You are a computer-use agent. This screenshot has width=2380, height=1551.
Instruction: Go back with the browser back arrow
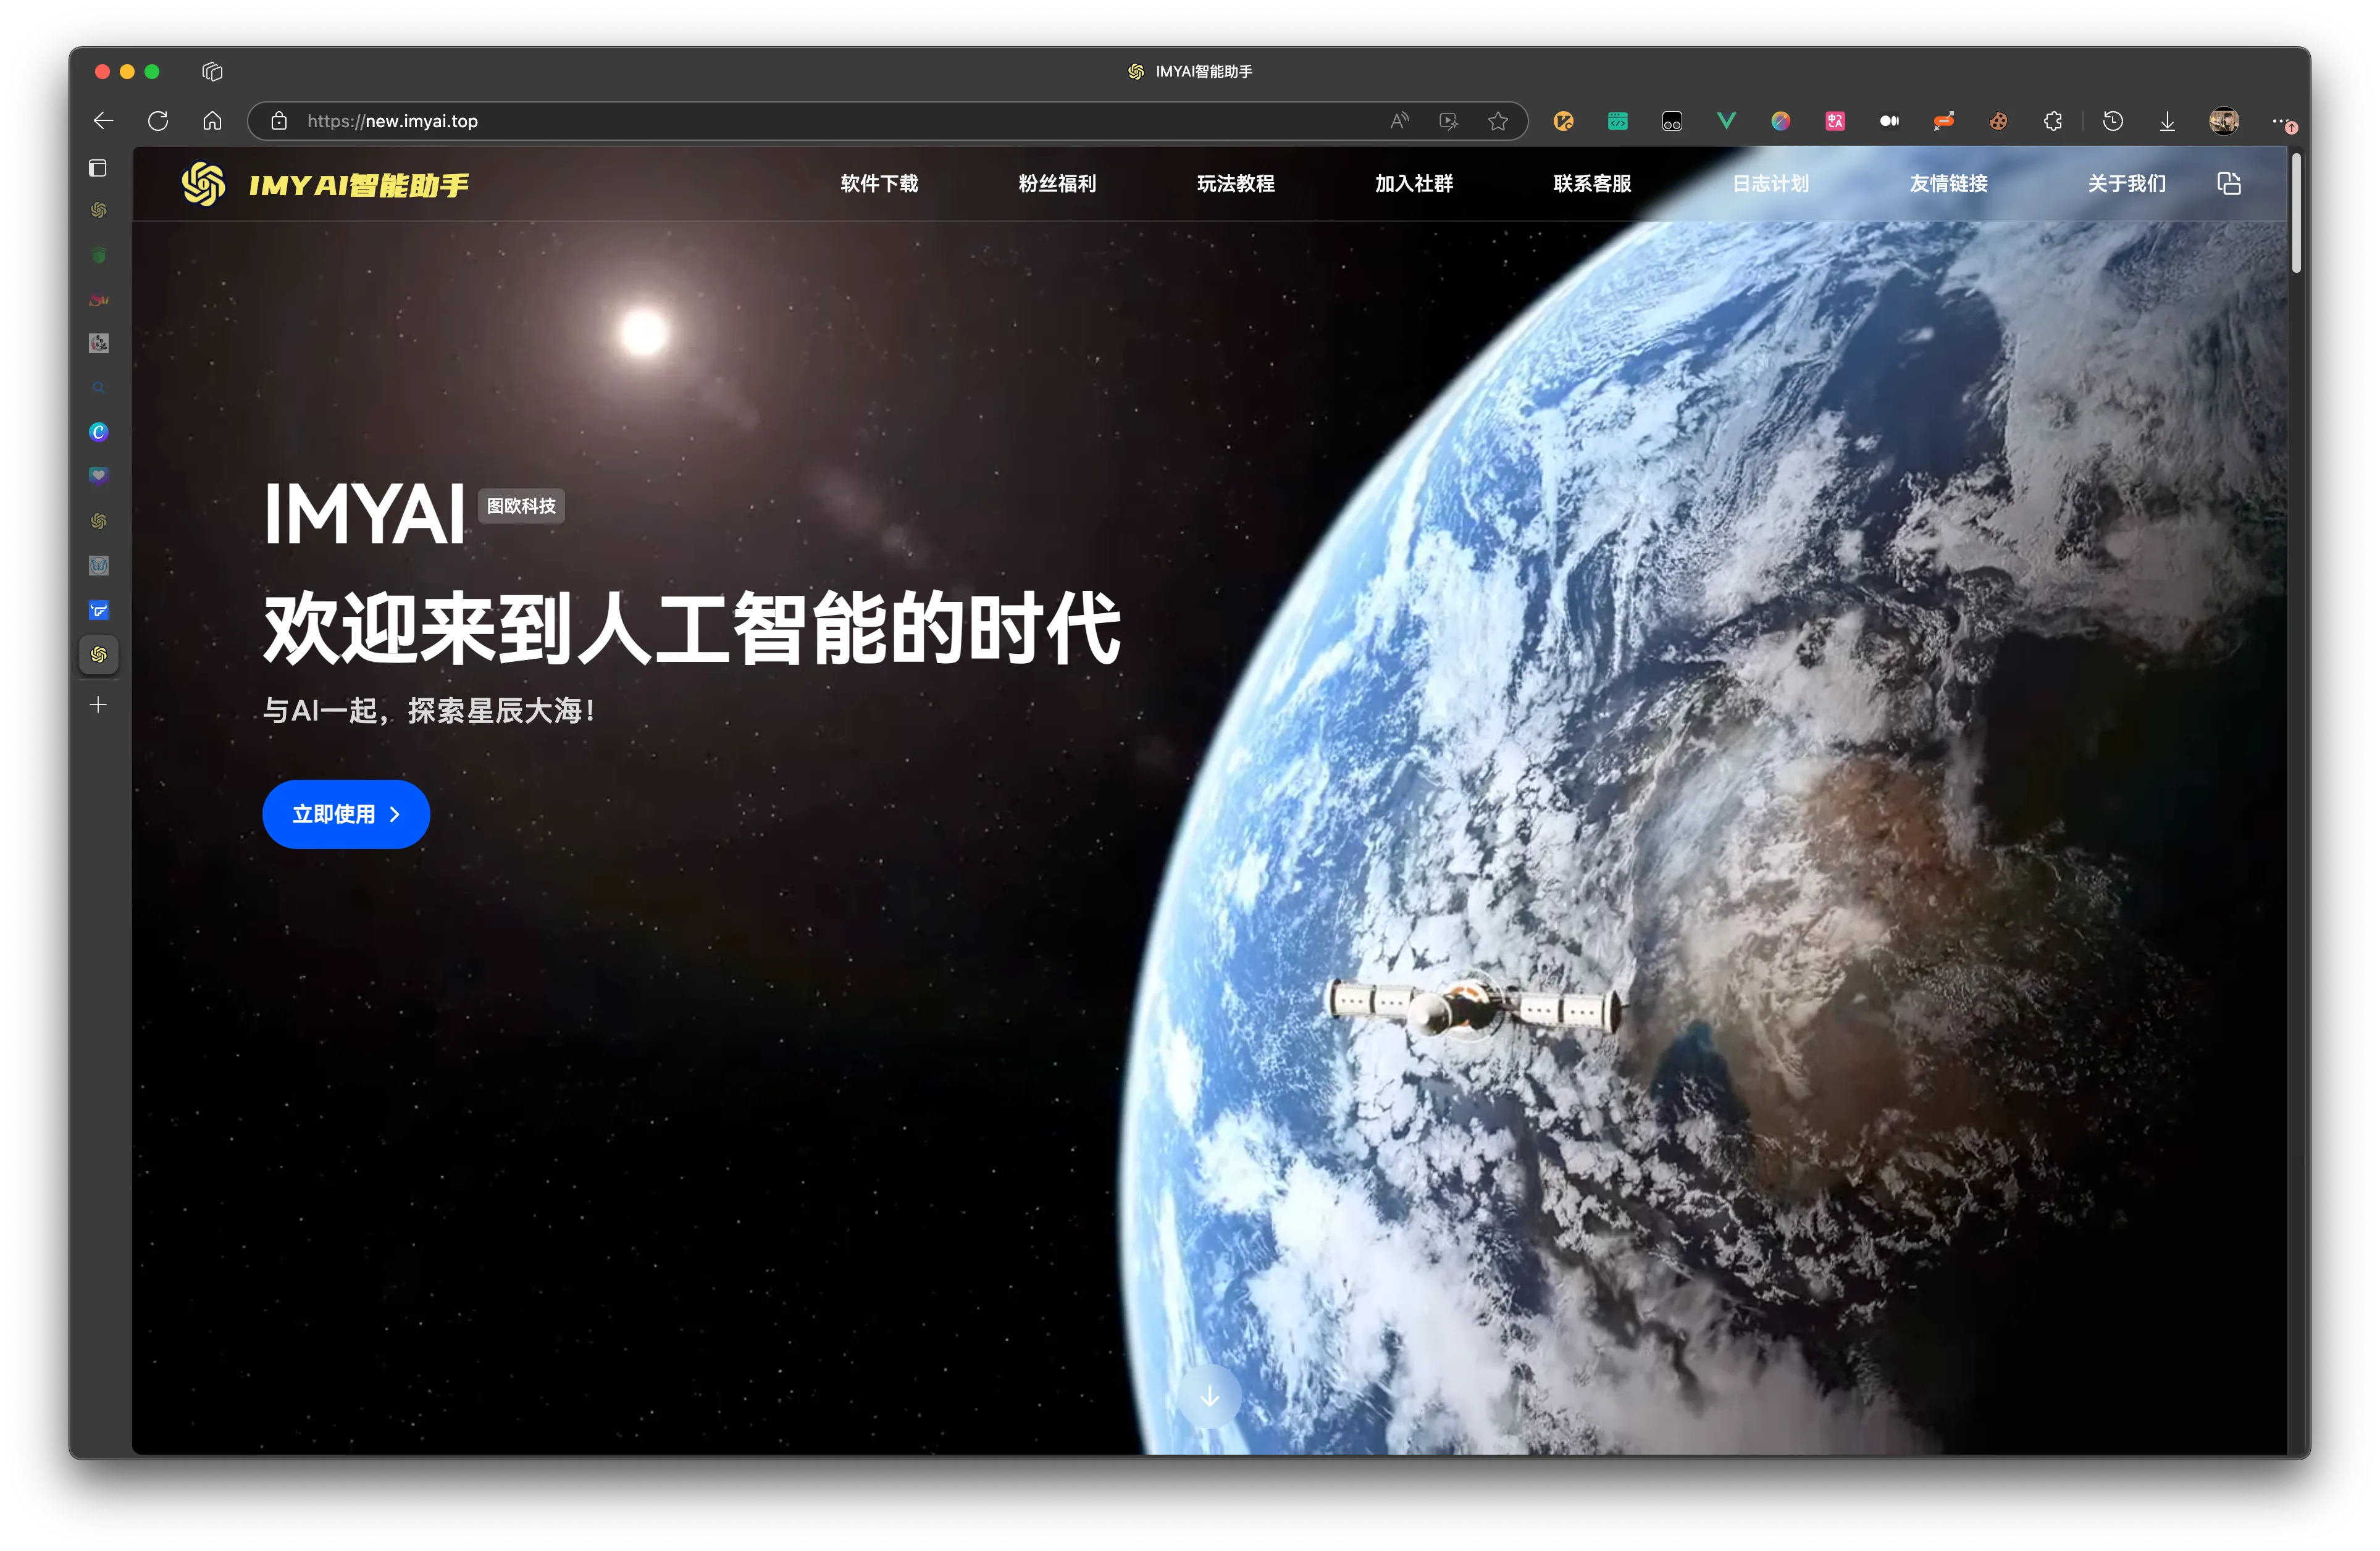104,121
